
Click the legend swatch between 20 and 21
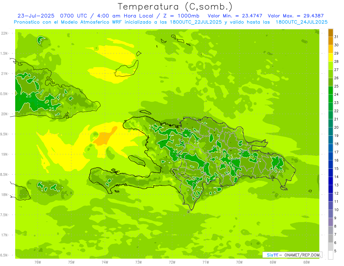click(x=331, y=123)
